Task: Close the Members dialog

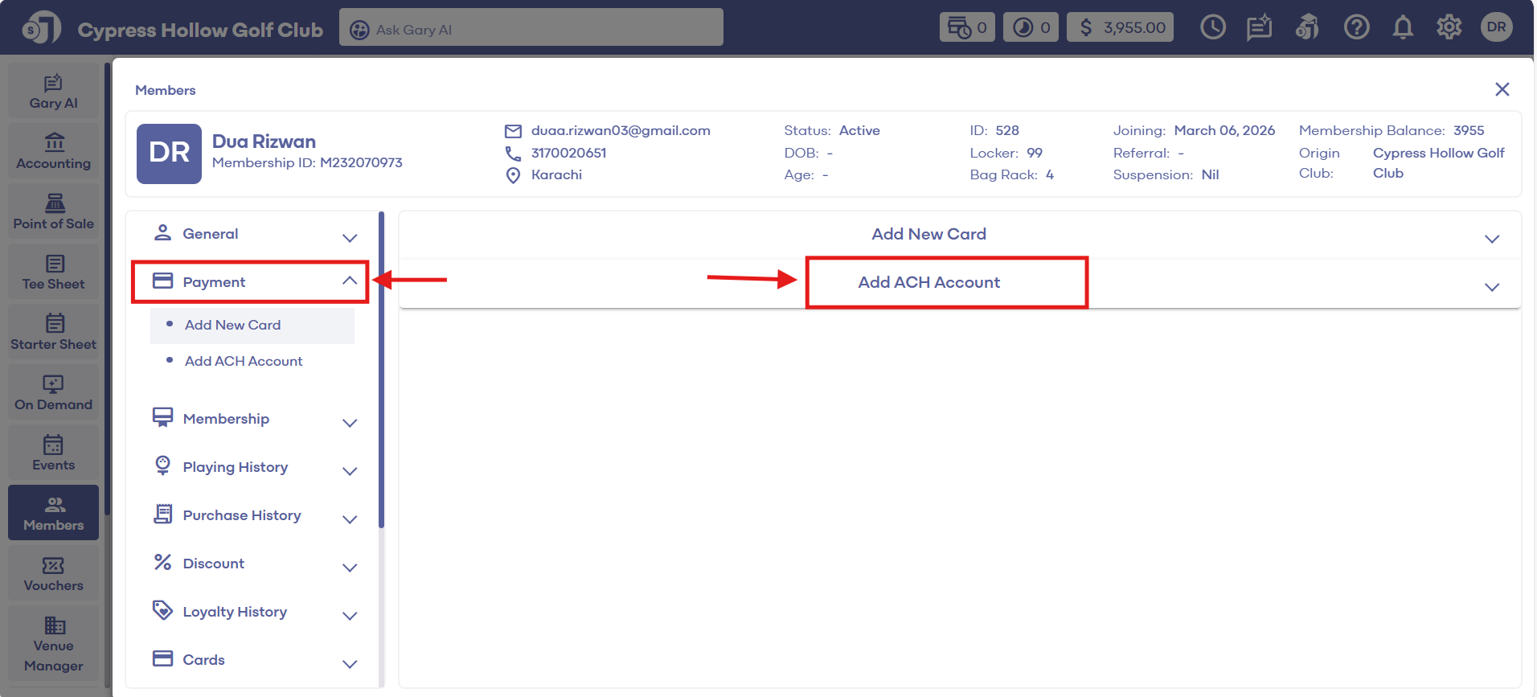Action: click(x=1502, y=89)
